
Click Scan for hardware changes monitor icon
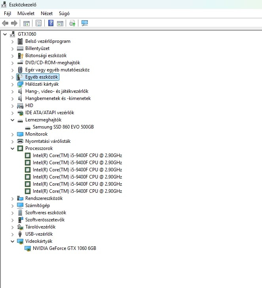[x=85, y=23]
